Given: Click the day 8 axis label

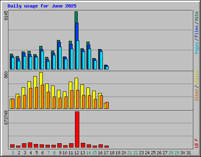Looking at the screenshot, I should (x=54, y=153).
